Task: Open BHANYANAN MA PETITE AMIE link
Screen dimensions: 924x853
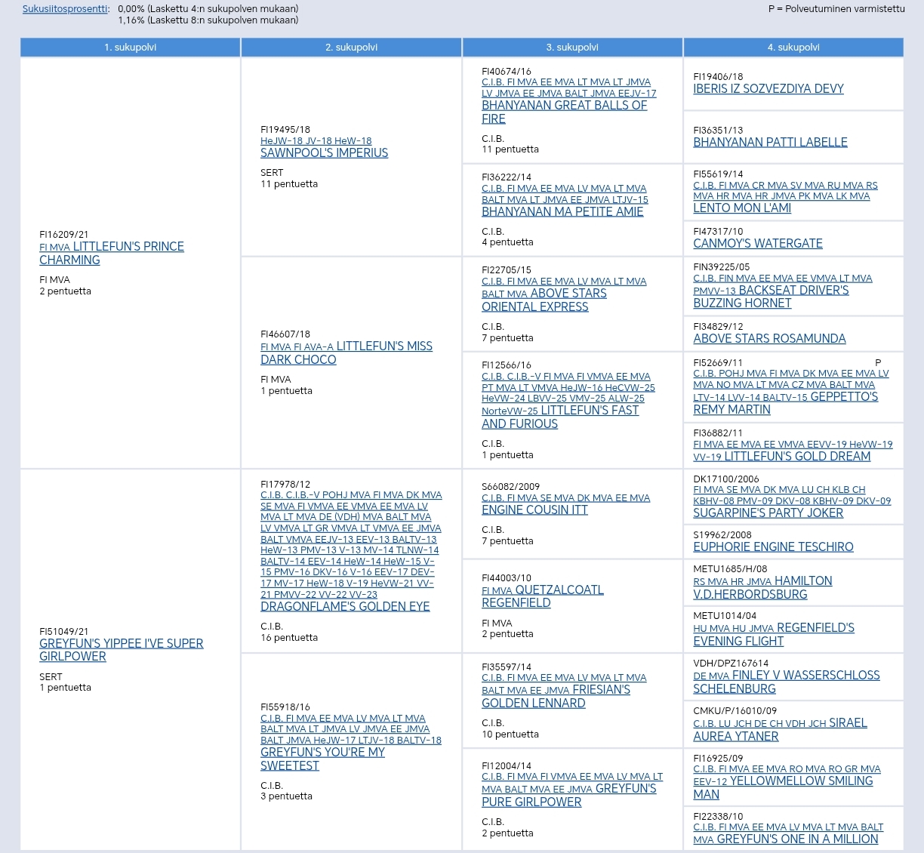Action: tap(562, 212)
